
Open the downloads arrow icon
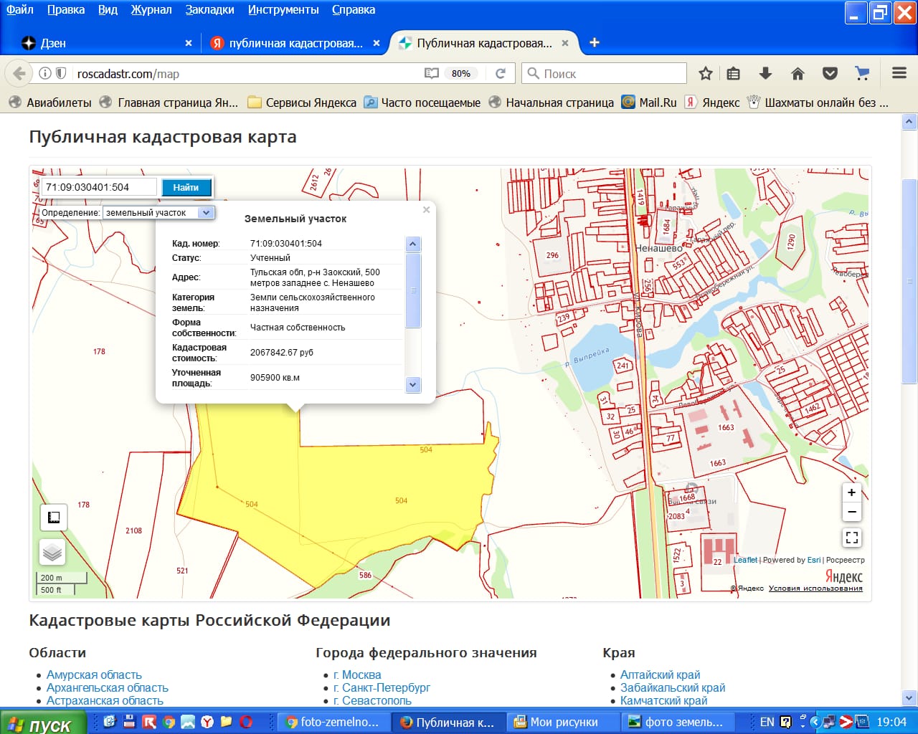(x=765, y=73)
